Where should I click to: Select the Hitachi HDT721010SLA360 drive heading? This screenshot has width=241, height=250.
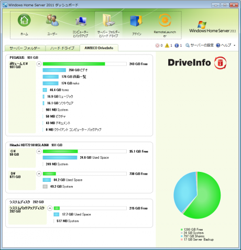point(36,145)
